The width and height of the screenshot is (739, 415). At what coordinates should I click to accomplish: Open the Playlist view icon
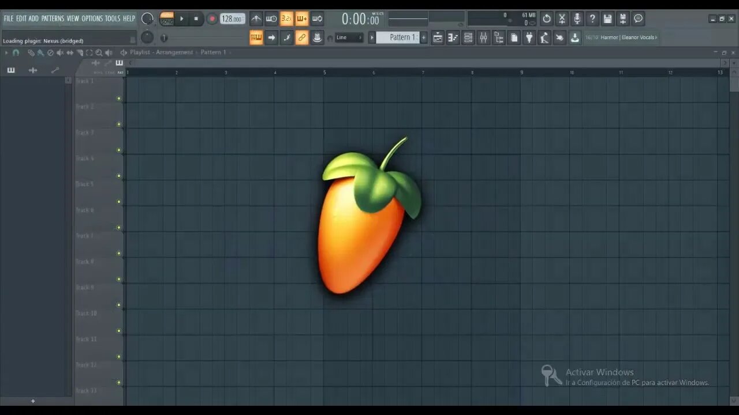coord(438,37)
